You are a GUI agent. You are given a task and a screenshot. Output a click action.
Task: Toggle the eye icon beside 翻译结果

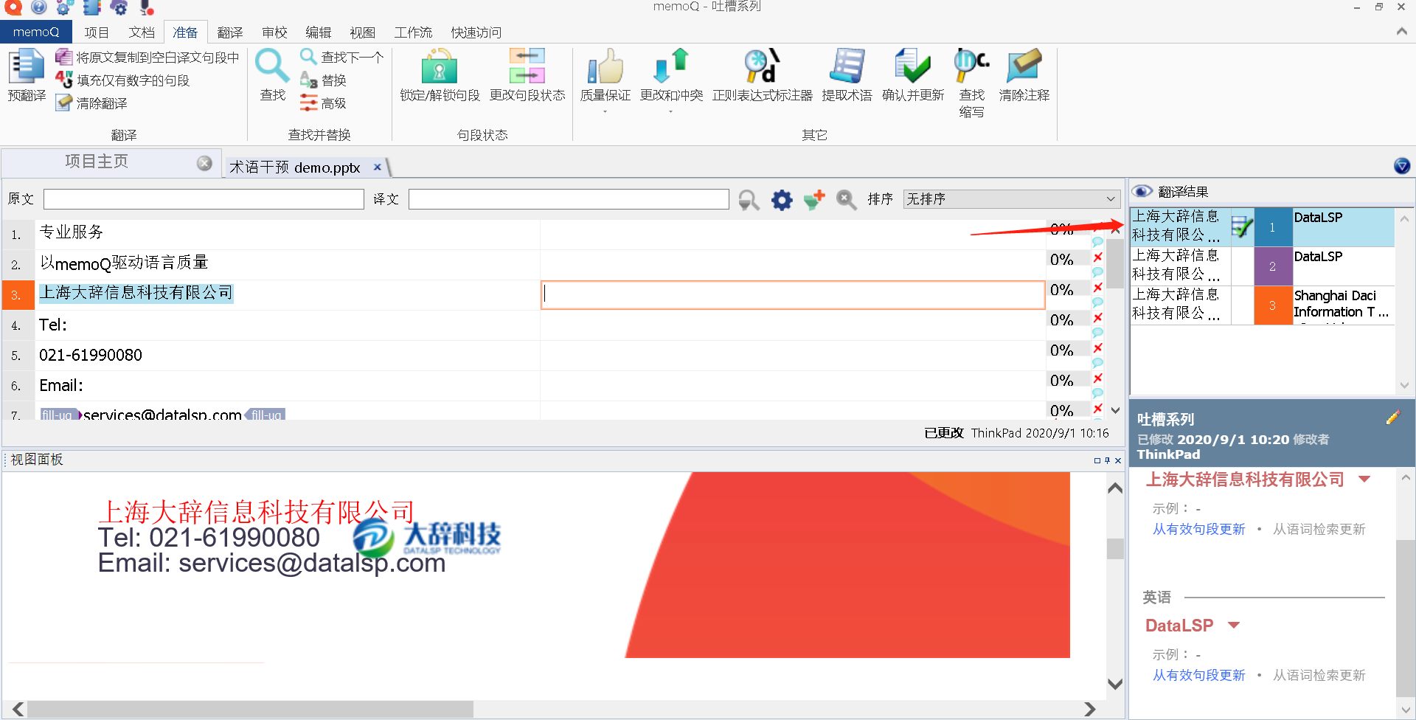(x=1142, y=191)
